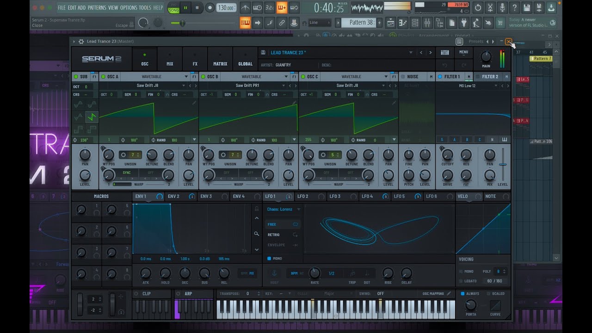Switch to the FX tab in Serum
The height and width of the screenshot is (333, 592).
[x=195, y=59]
